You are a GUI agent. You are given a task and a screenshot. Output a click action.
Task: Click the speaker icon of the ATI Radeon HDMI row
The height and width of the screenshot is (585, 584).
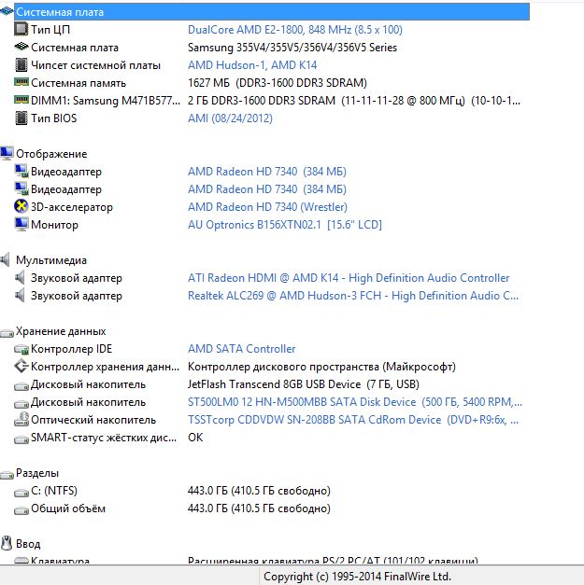[20, 277]
